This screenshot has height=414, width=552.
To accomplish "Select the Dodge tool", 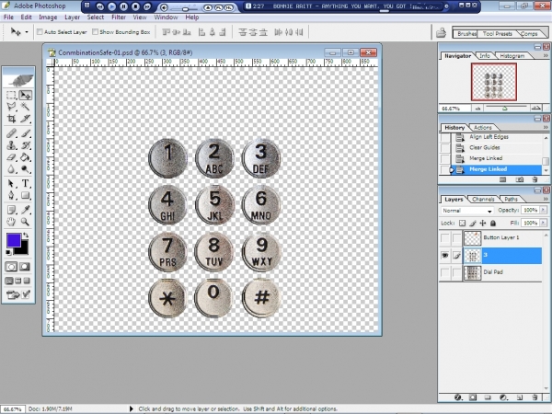I will click(x=25, y=169).
